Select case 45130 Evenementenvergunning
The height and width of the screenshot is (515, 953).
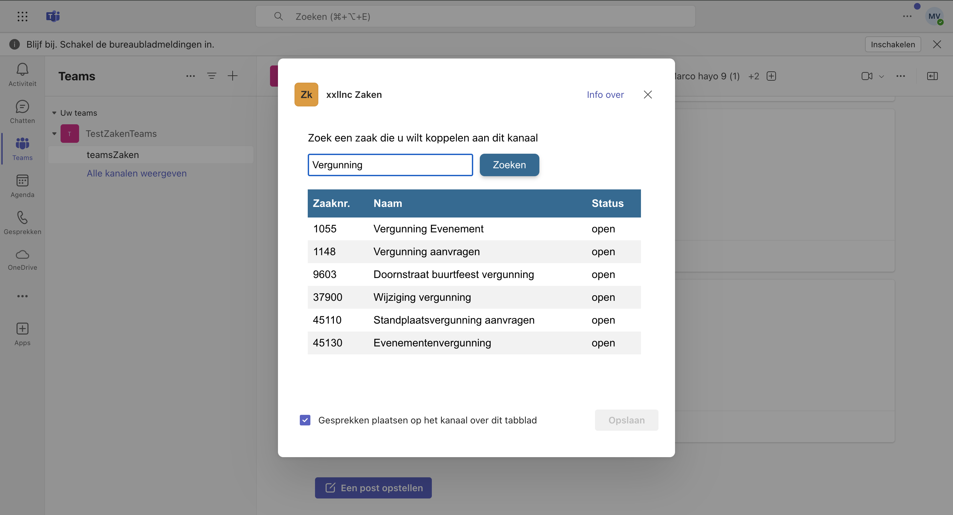pyautogui.click(x=474, y=343)
